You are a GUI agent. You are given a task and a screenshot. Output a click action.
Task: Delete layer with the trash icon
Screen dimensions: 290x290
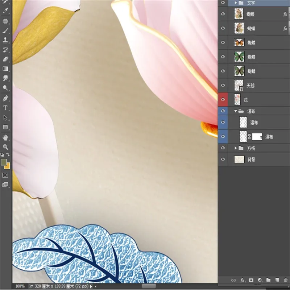pos(286,280)
